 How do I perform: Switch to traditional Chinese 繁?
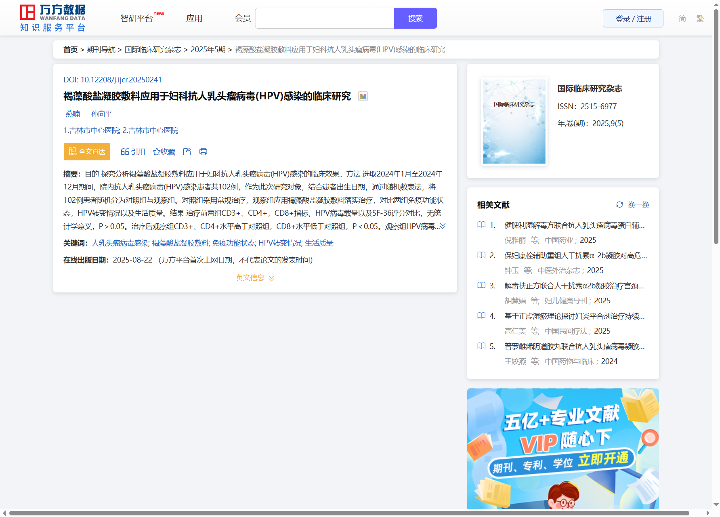click(700, 19)
